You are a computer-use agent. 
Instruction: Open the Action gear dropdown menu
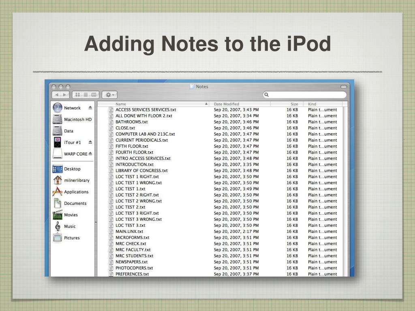(109, 95)
